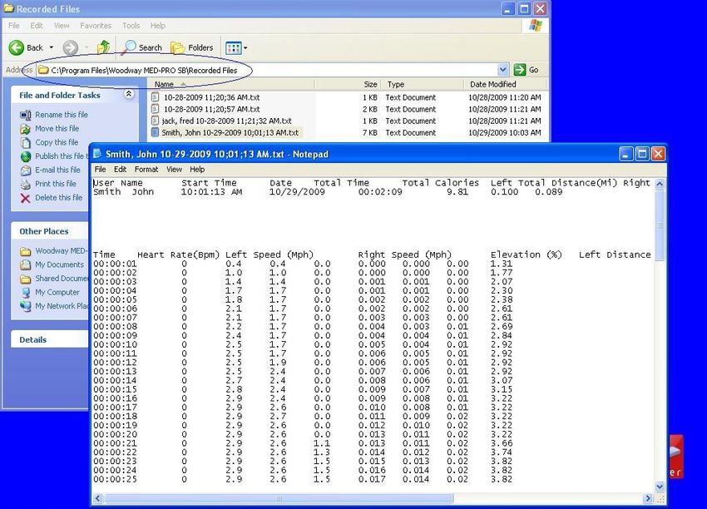707x509 pixels.
Task: Open the File menu in Notepad
Action: click(100, 169)
